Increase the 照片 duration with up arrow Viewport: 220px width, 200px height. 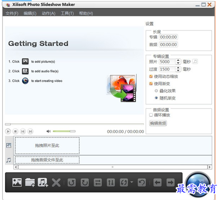[178, 60]
